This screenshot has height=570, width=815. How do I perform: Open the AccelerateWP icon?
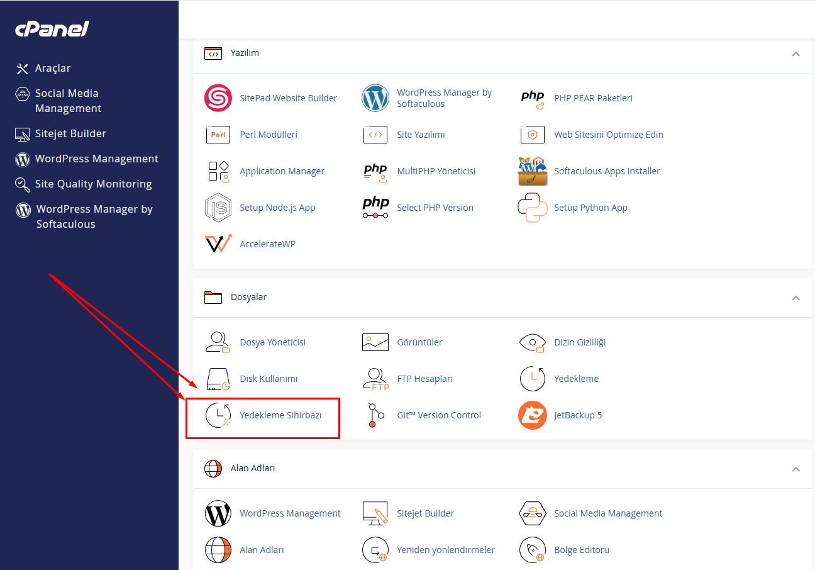click(x=218, y=244)
